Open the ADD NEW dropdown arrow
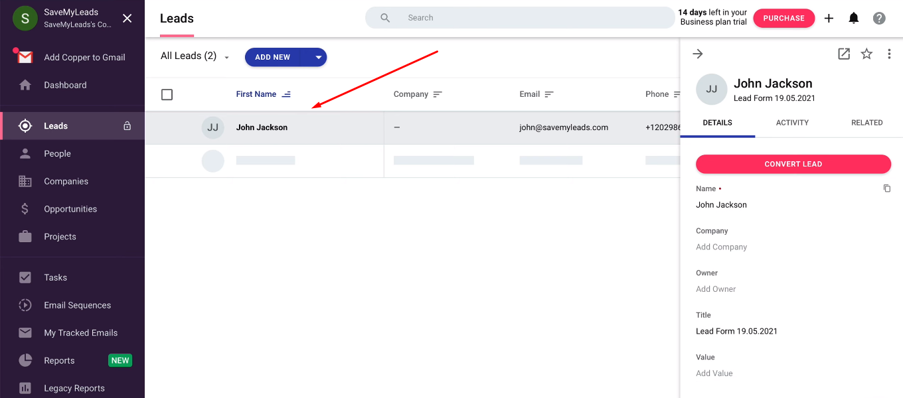 click(319, 57)
